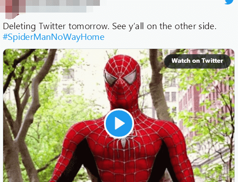Click the 'Deleting Twitter tomorrow' tweet text
The image size is (238, 182).
[x=56, y=26]
